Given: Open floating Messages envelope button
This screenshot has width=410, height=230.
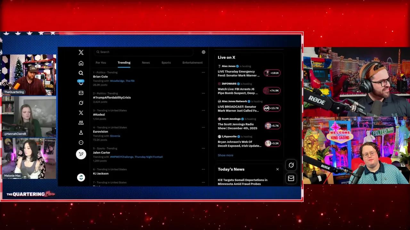Looking at the screenshot, I should pos(291,179).
